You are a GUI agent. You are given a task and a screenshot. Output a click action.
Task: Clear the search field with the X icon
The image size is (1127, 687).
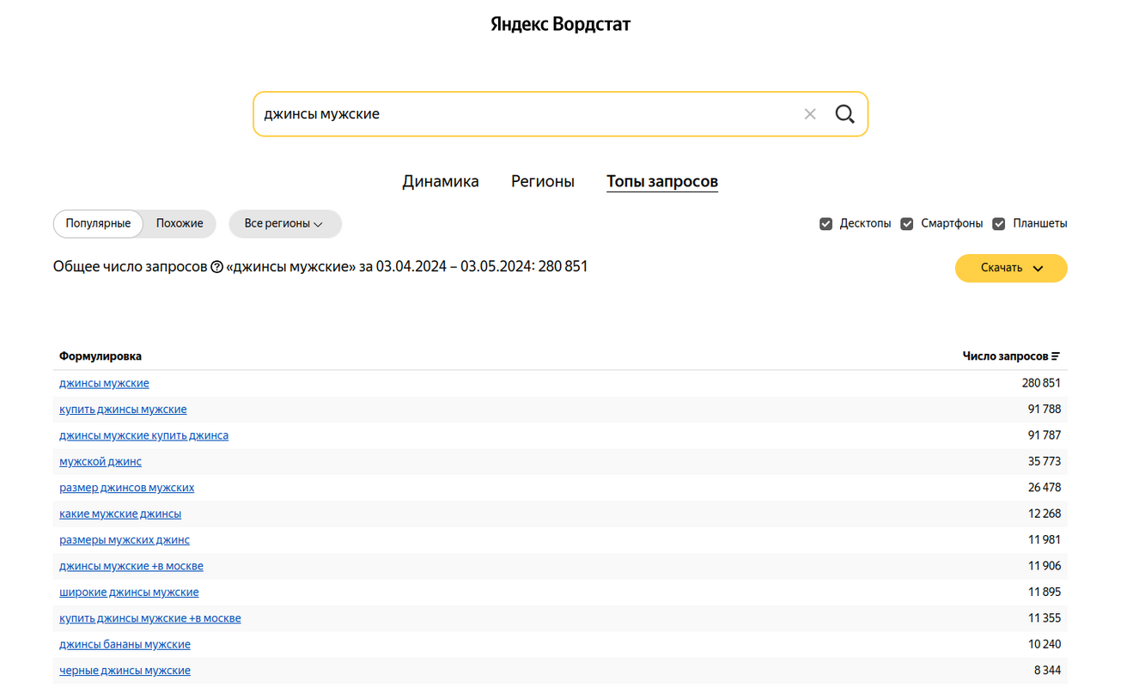point(809,114)
